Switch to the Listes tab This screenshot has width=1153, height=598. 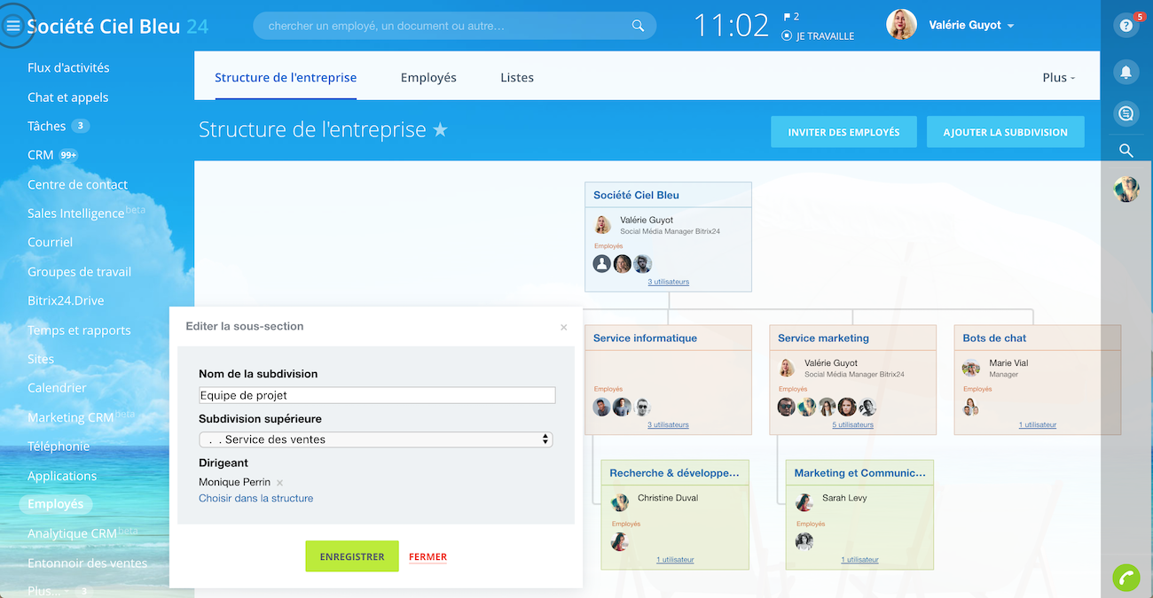click(517, 78)
